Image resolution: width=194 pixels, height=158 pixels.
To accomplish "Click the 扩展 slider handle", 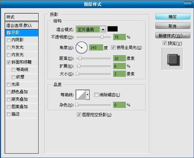I will (79, 66).
